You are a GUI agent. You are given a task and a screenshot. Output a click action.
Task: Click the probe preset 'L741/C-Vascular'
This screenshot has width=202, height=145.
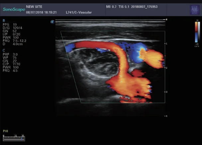tap(79, 13)
